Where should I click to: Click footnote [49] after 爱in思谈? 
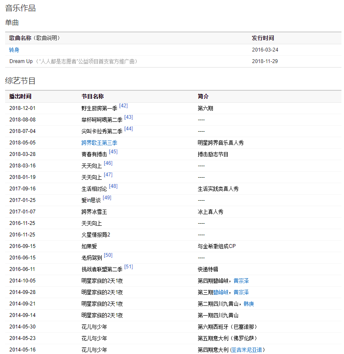pos(107,198)
